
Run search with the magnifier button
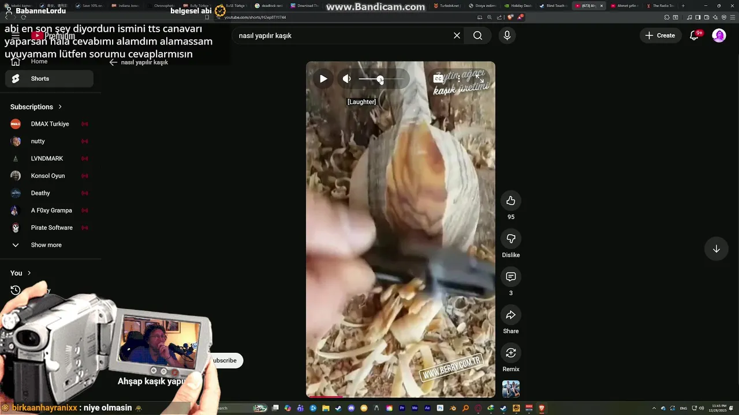click(477, 36)
